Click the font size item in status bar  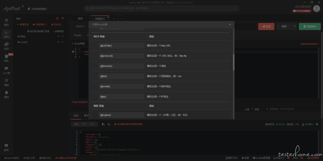pos(279,158)
